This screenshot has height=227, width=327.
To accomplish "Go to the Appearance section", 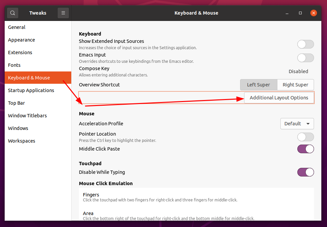I will coord(22,40).
